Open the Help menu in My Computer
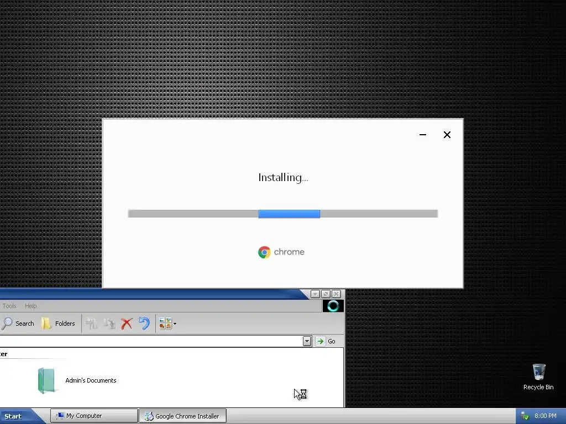 click(x=31, y=306)
